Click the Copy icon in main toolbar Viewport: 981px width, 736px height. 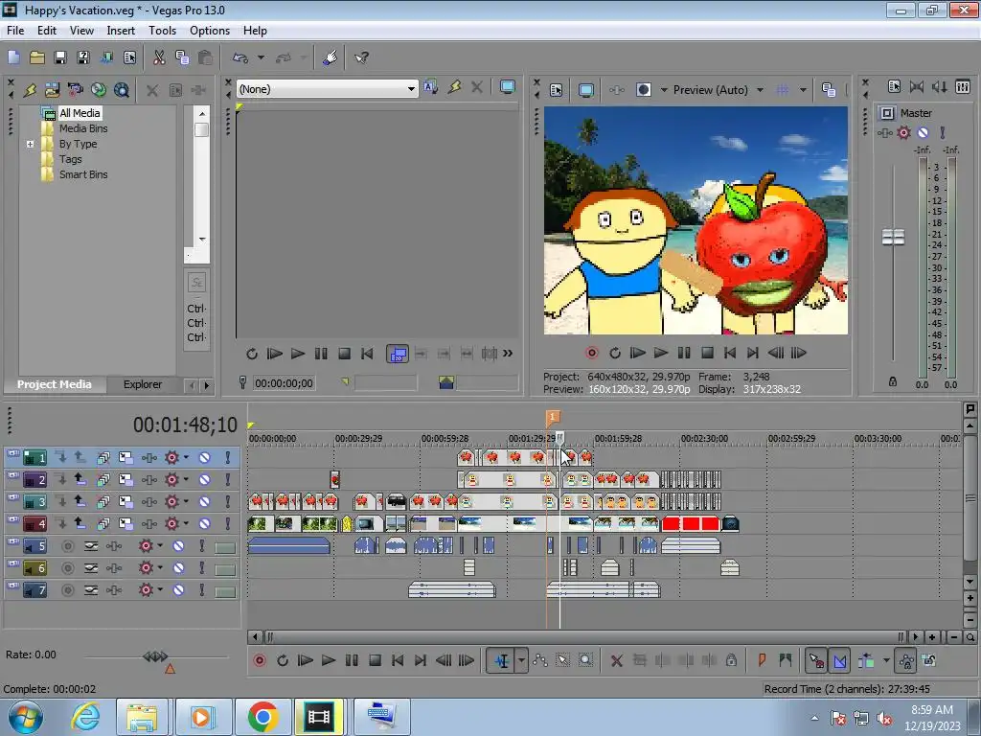point(182,57)
